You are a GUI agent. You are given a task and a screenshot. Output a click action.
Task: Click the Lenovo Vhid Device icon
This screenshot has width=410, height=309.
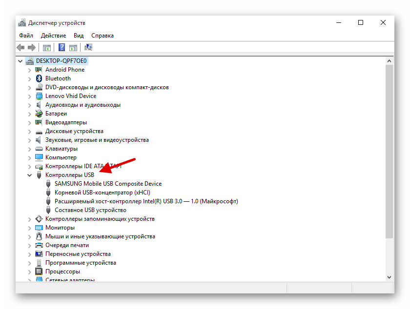point(39,96)
